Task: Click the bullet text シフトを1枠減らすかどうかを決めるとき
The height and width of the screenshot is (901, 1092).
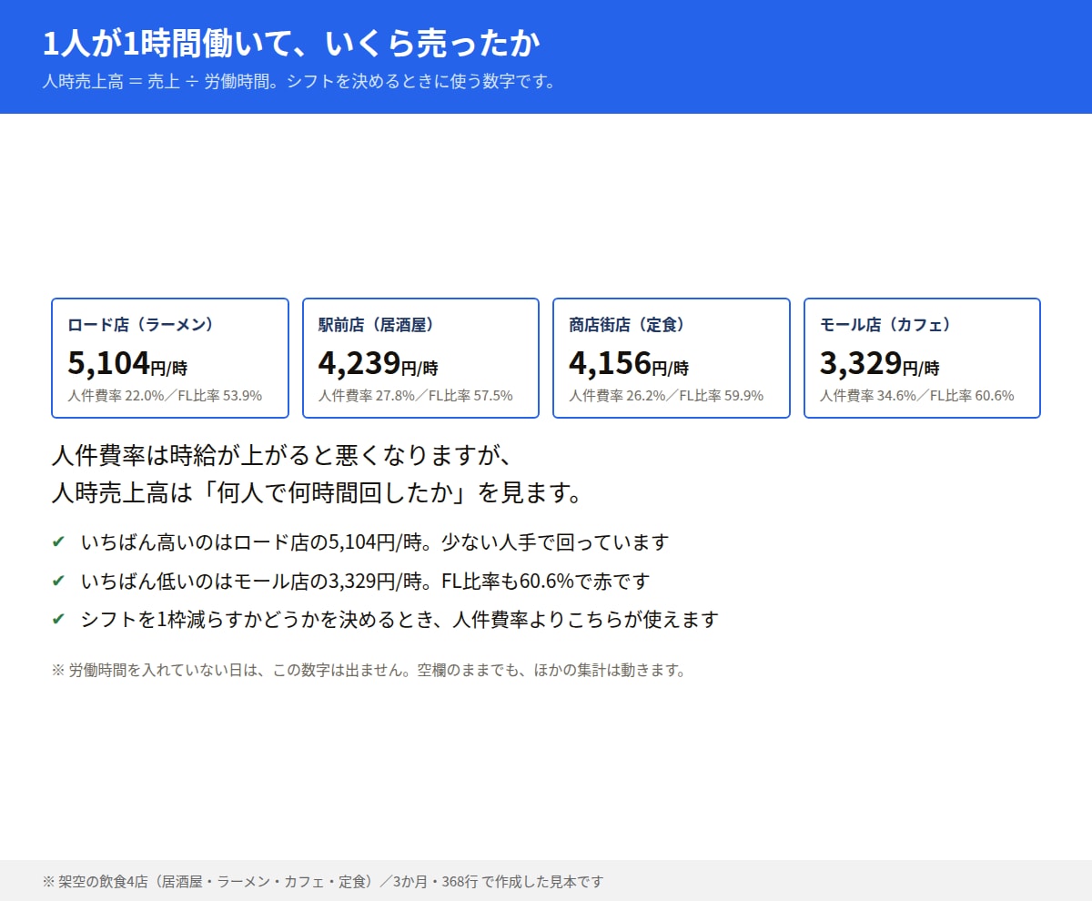Action: (x=399, y=620)
